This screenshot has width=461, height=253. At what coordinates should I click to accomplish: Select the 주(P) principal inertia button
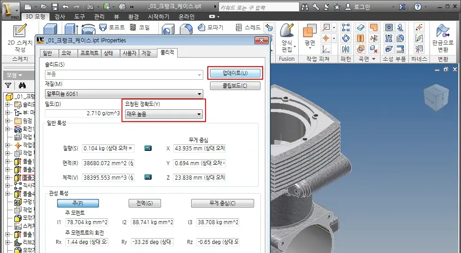coord(78,203)
